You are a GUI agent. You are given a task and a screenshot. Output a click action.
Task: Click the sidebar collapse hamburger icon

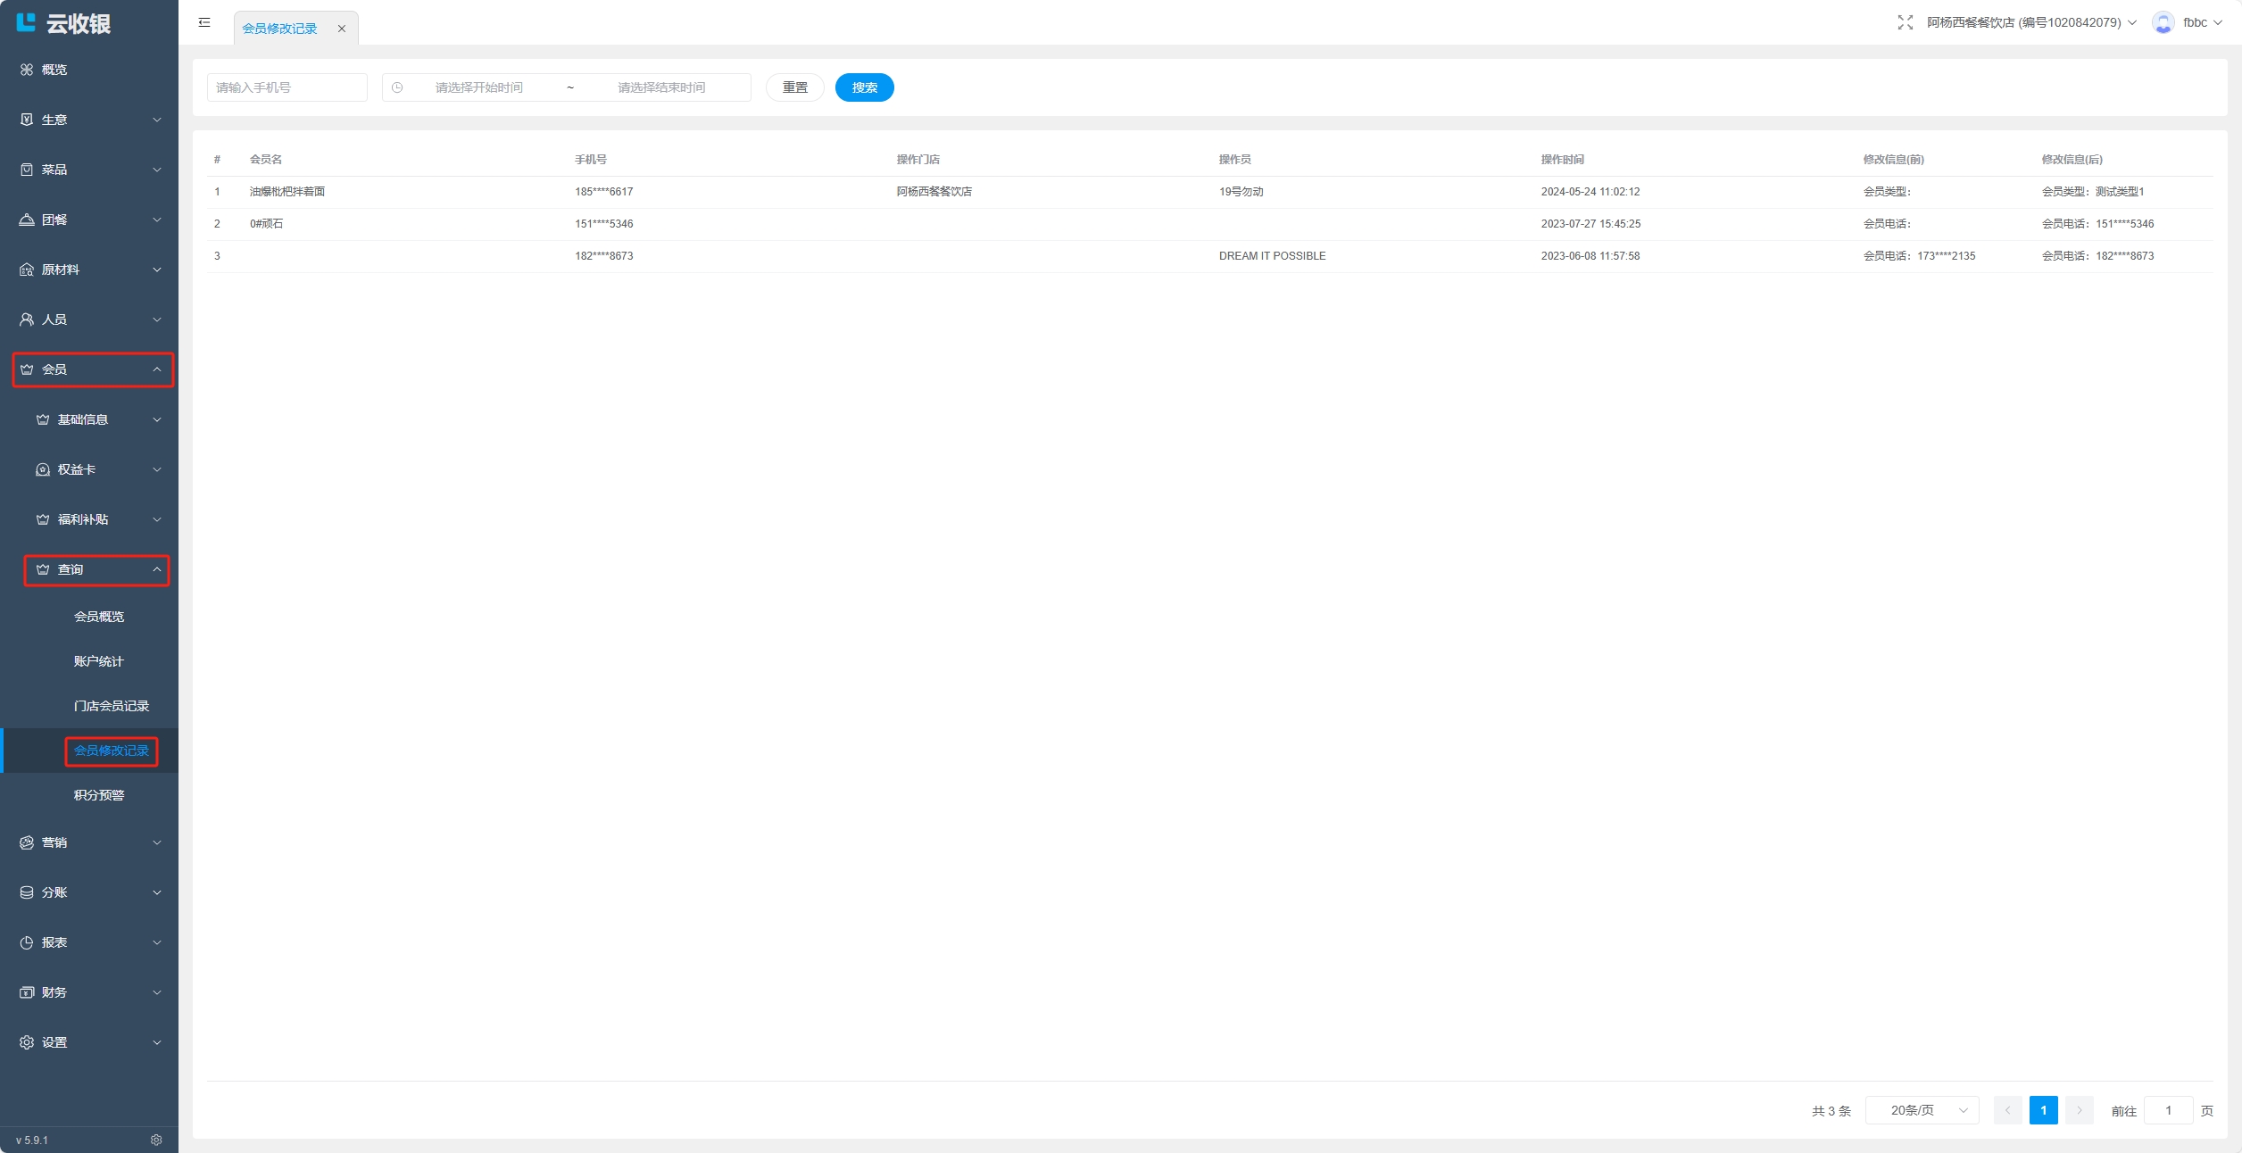pyautogui.click(x=204, y=22)
